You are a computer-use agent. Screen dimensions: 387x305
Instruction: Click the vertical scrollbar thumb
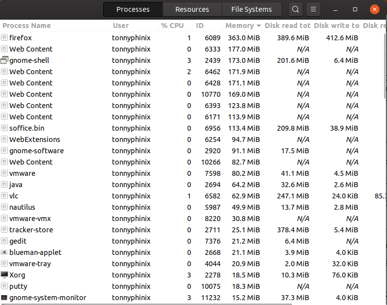(x=386, y=66)
